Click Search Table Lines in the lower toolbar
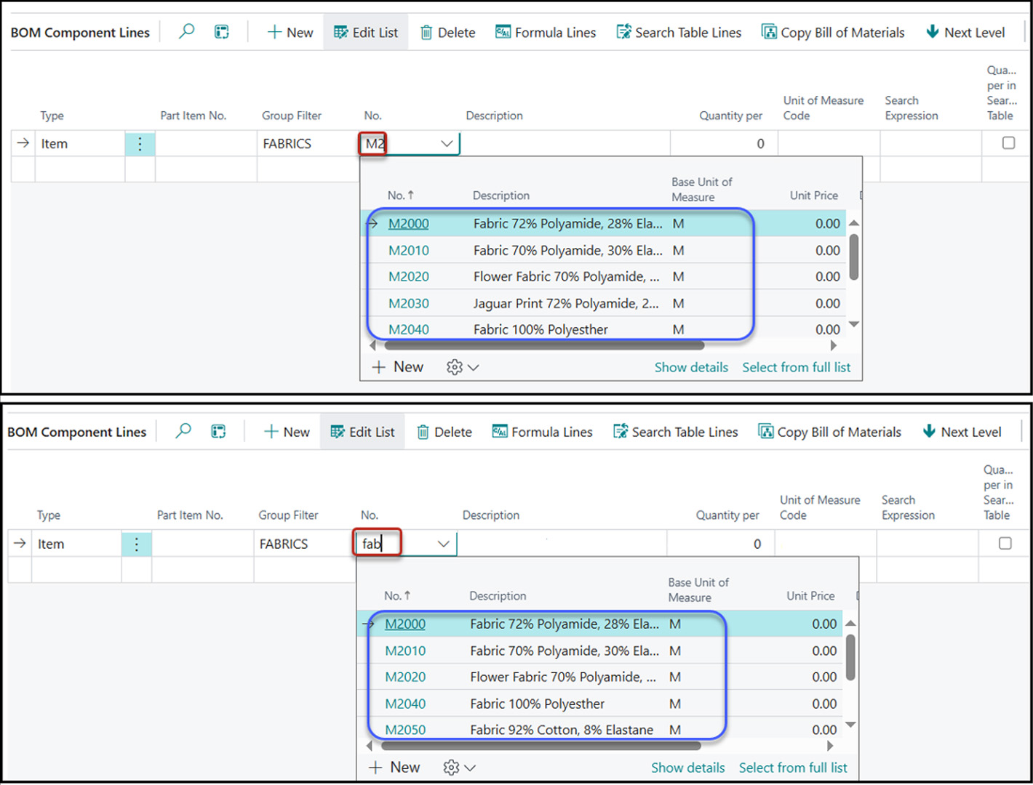The width and height of the screenshot is (1033, 785). 676,432
